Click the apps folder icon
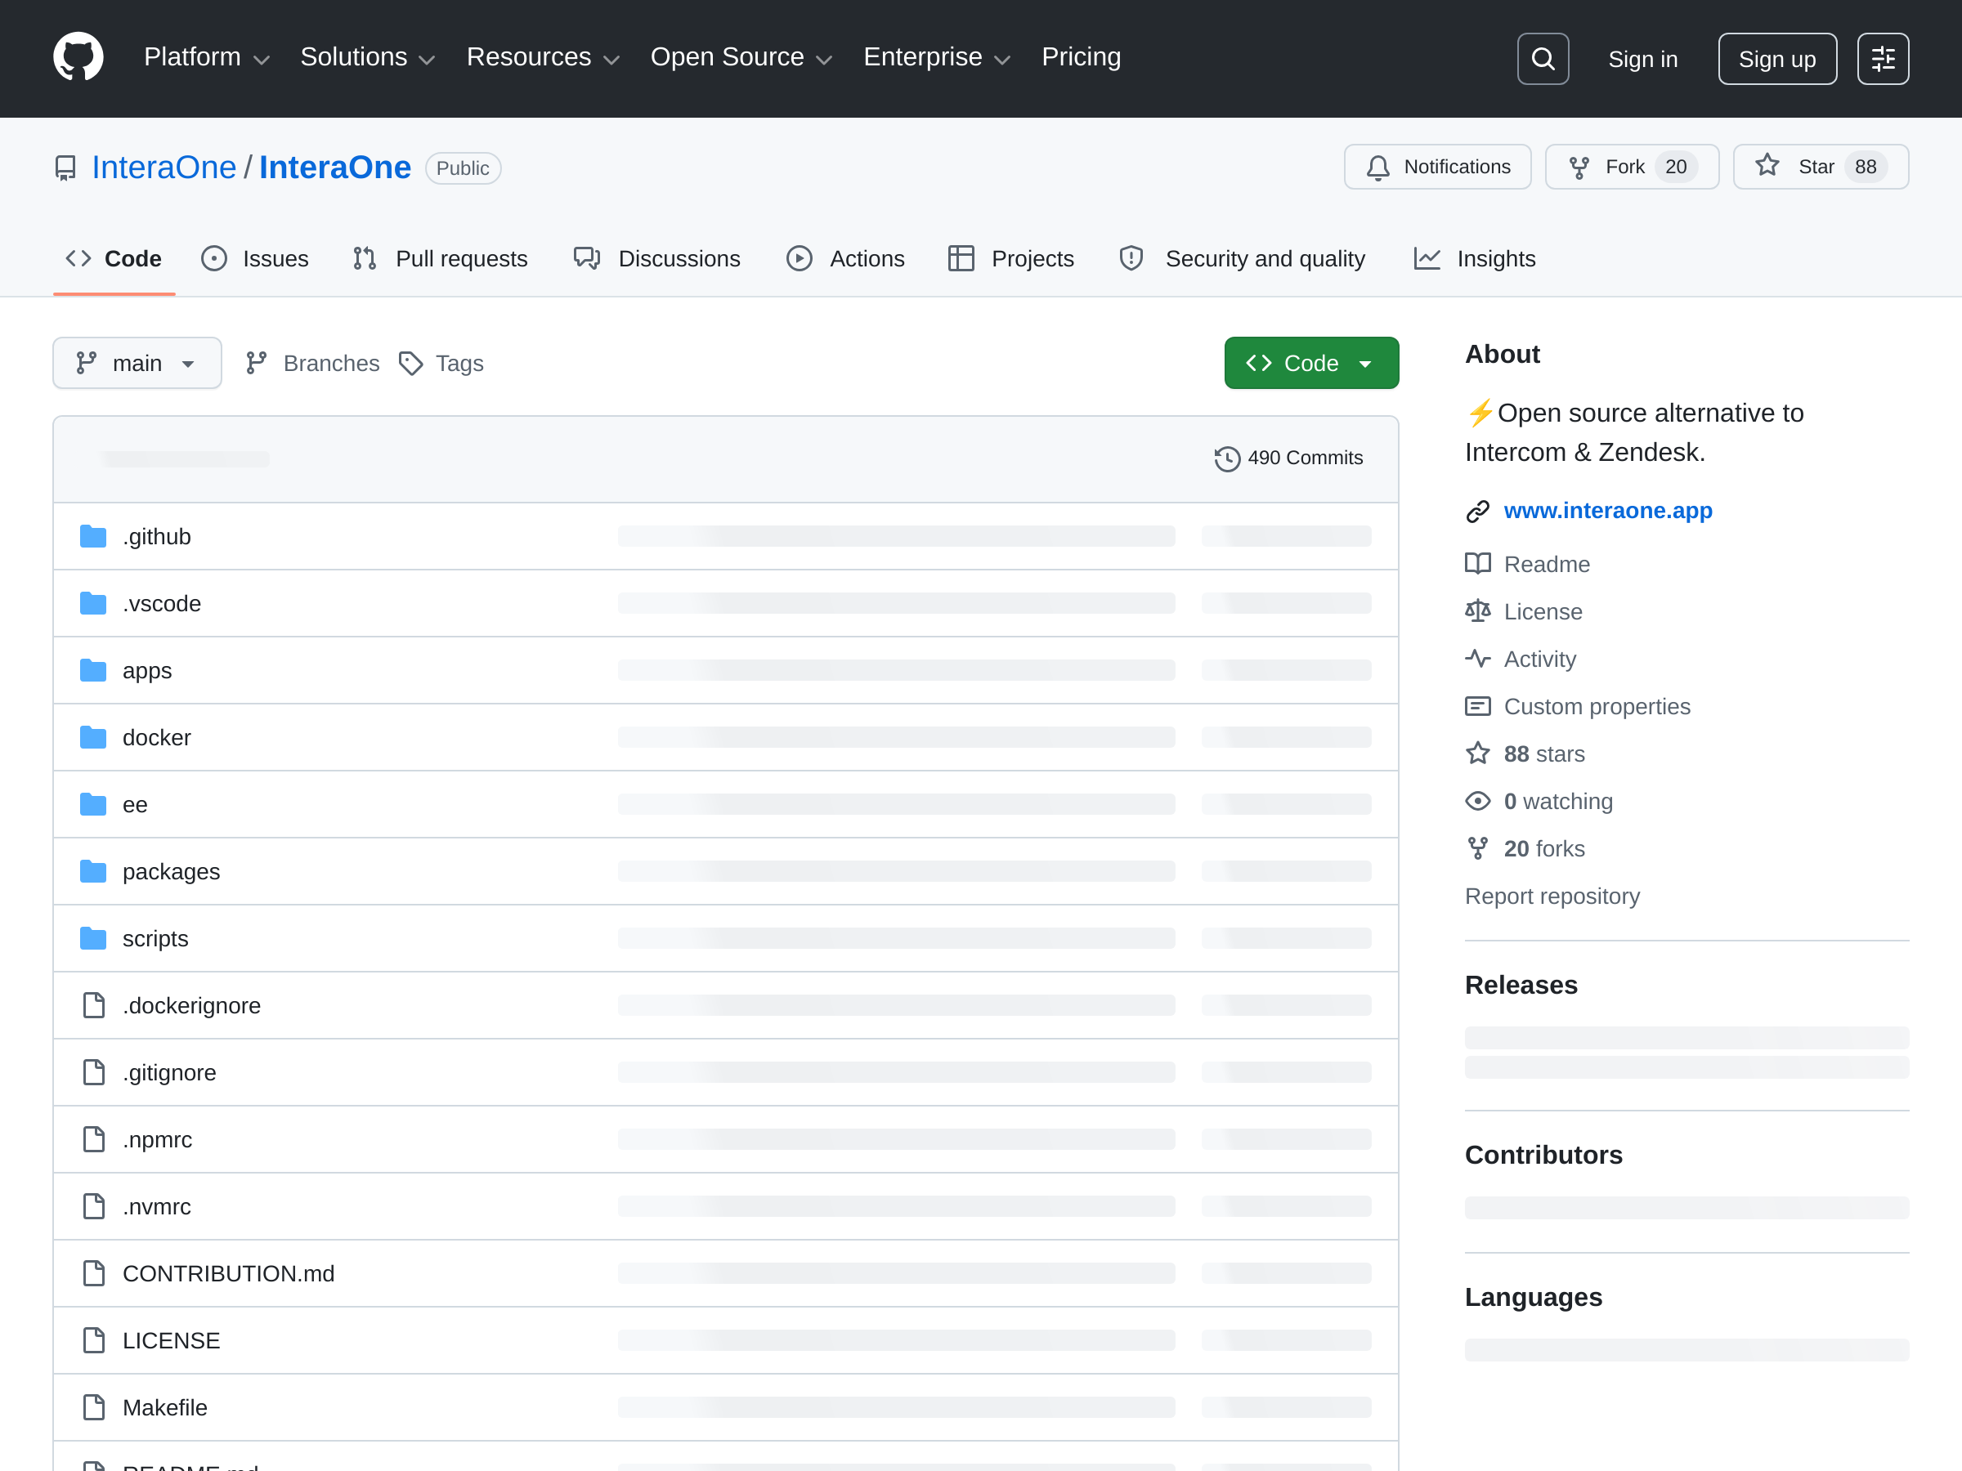Image resolution: width=1962 pixels, height=1471 pixels. (93, 670)
